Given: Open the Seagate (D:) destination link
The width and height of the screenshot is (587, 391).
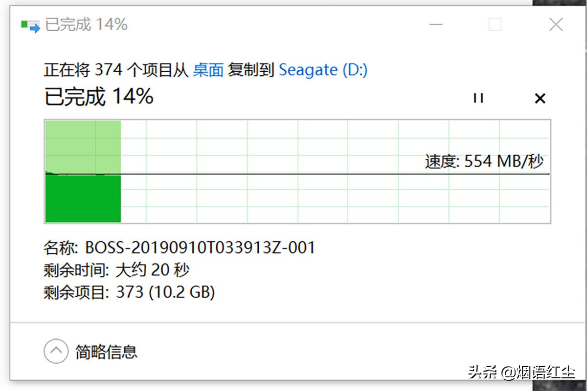Looking at the screenshot, I should coord(323,69).
